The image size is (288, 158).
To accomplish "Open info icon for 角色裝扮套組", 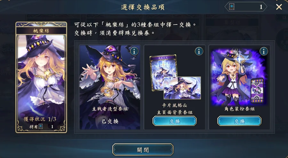I will click(x=264, y=52).
